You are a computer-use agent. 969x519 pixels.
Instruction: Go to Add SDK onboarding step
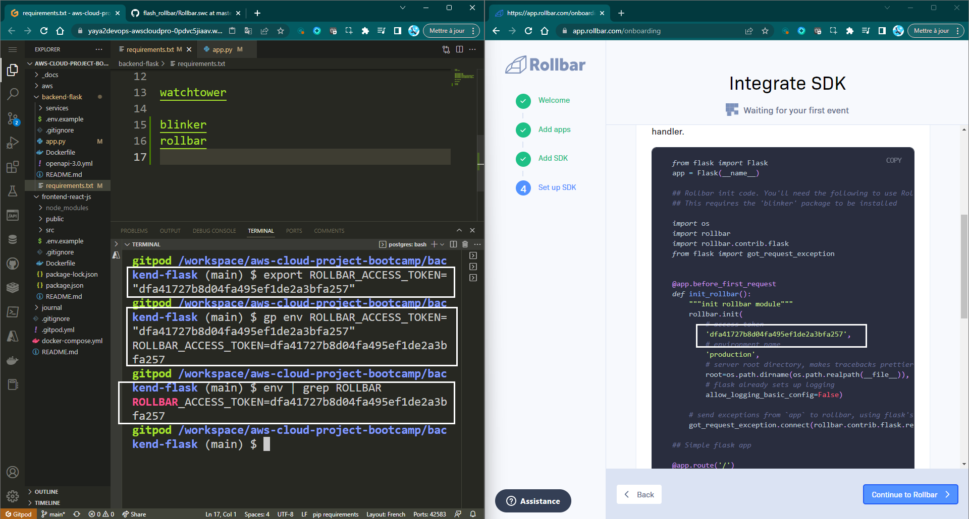pyautogui.click(x=553, y=158)
